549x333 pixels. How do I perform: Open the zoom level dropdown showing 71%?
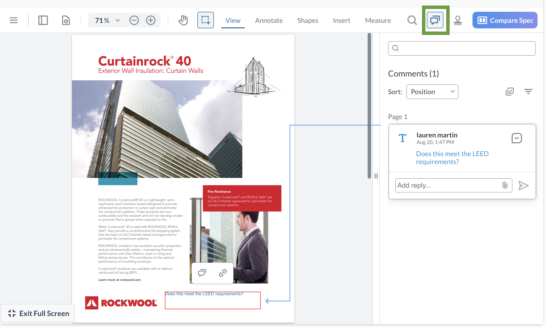click(x=107, y=20)
